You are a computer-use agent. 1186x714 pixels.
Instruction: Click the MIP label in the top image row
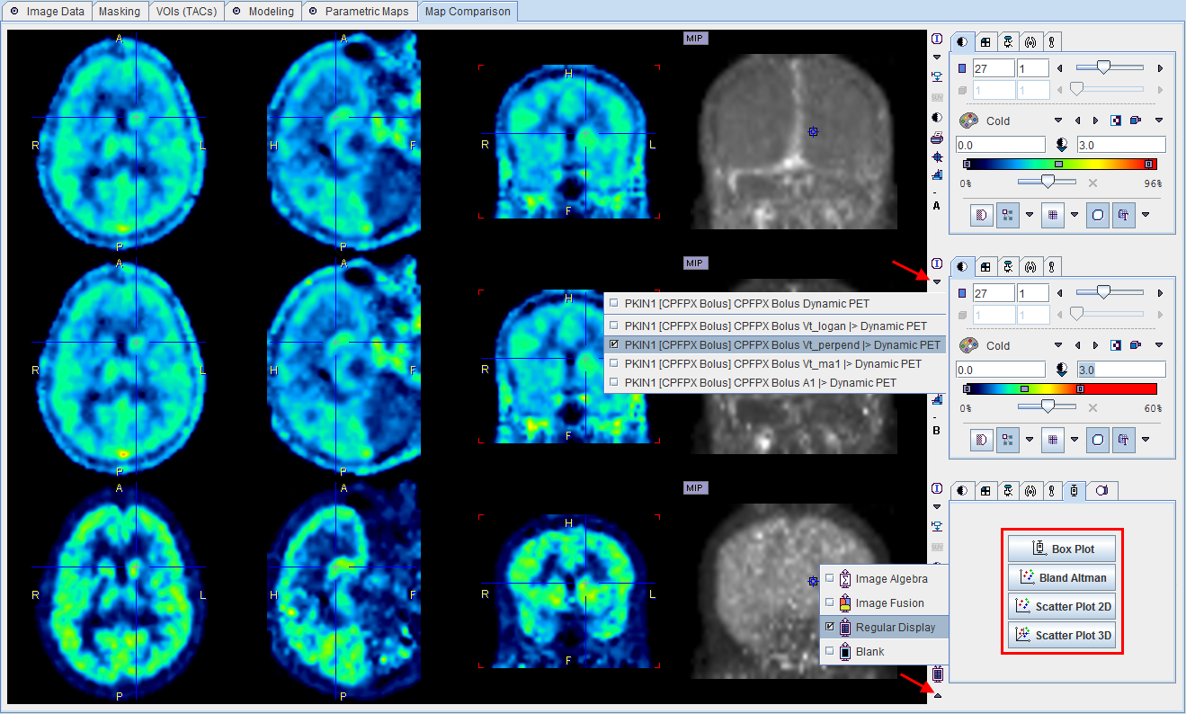point(696,39)
